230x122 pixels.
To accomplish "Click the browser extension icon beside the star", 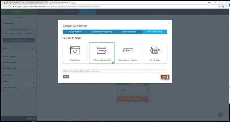I will (x=223, y=7).
